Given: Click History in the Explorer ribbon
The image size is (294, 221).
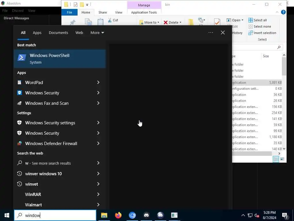Looking at the screenshot, I should 237,33.
